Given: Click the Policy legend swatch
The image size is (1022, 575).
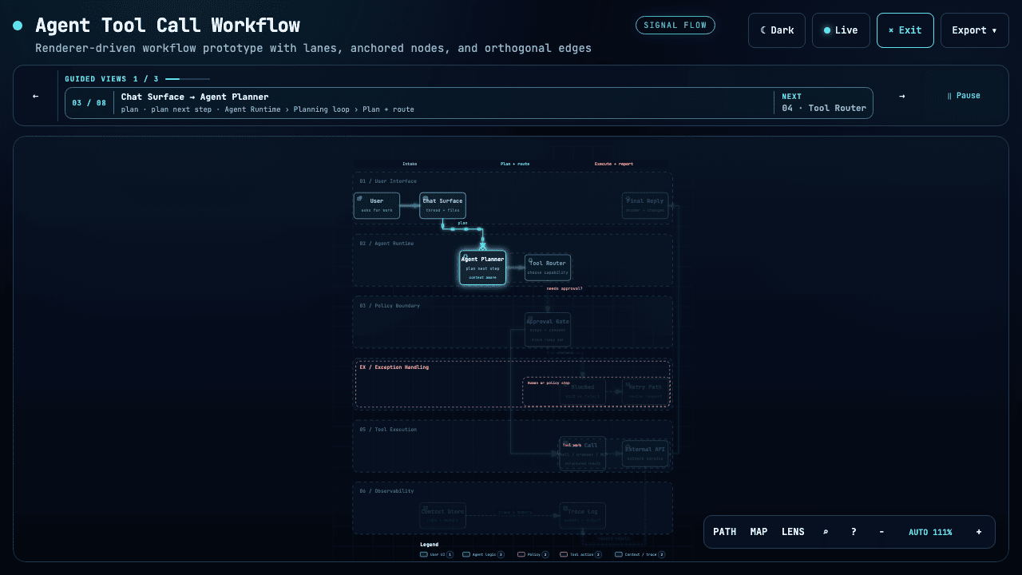Looking at the screenshot, I should click(x=521, y=554).
